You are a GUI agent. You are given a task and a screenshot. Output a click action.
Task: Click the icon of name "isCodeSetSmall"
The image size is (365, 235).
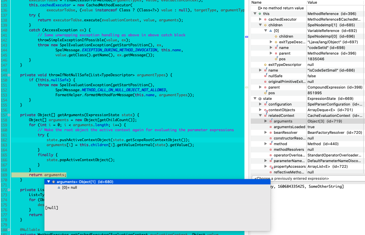coord(265,70)
